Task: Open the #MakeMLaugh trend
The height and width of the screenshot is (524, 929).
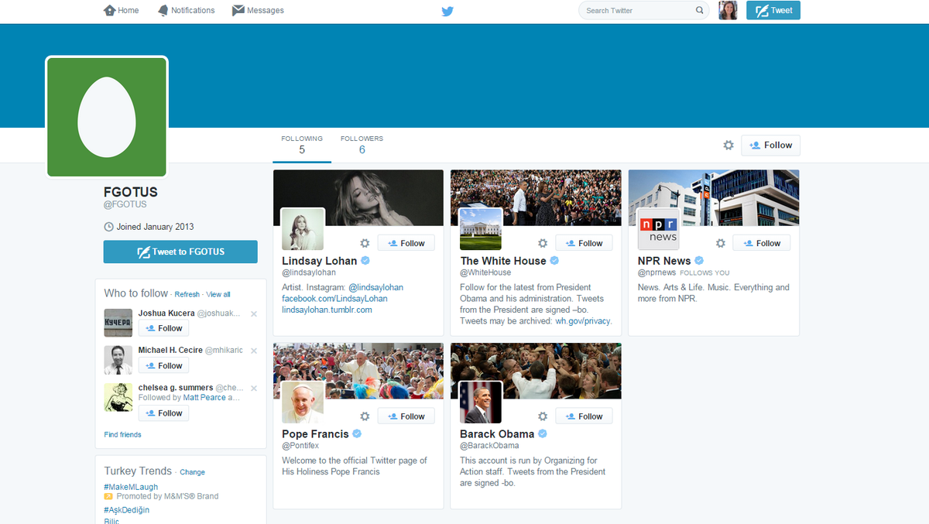Action: coord(131,487)
